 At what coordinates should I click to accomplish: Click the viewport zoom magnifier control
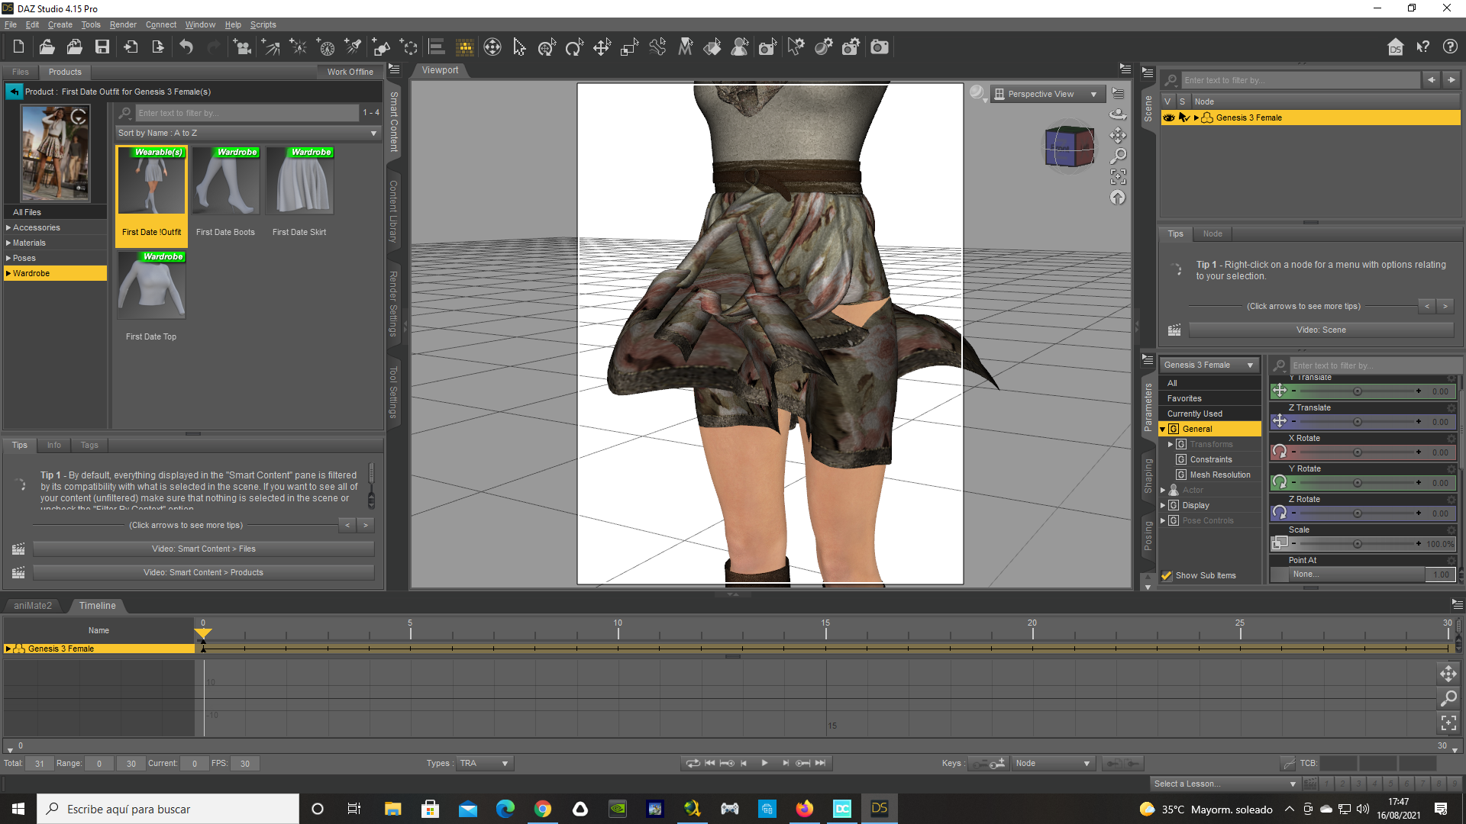[x=1118, y=156]
